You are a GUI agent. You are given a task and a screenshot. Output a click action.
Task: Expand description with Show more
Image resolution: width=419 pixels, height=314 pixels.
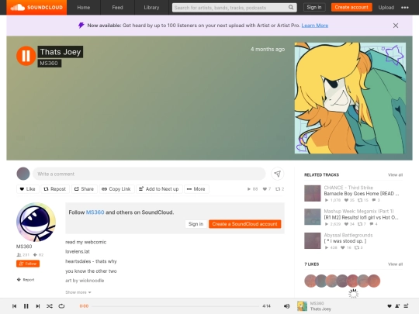78,292
